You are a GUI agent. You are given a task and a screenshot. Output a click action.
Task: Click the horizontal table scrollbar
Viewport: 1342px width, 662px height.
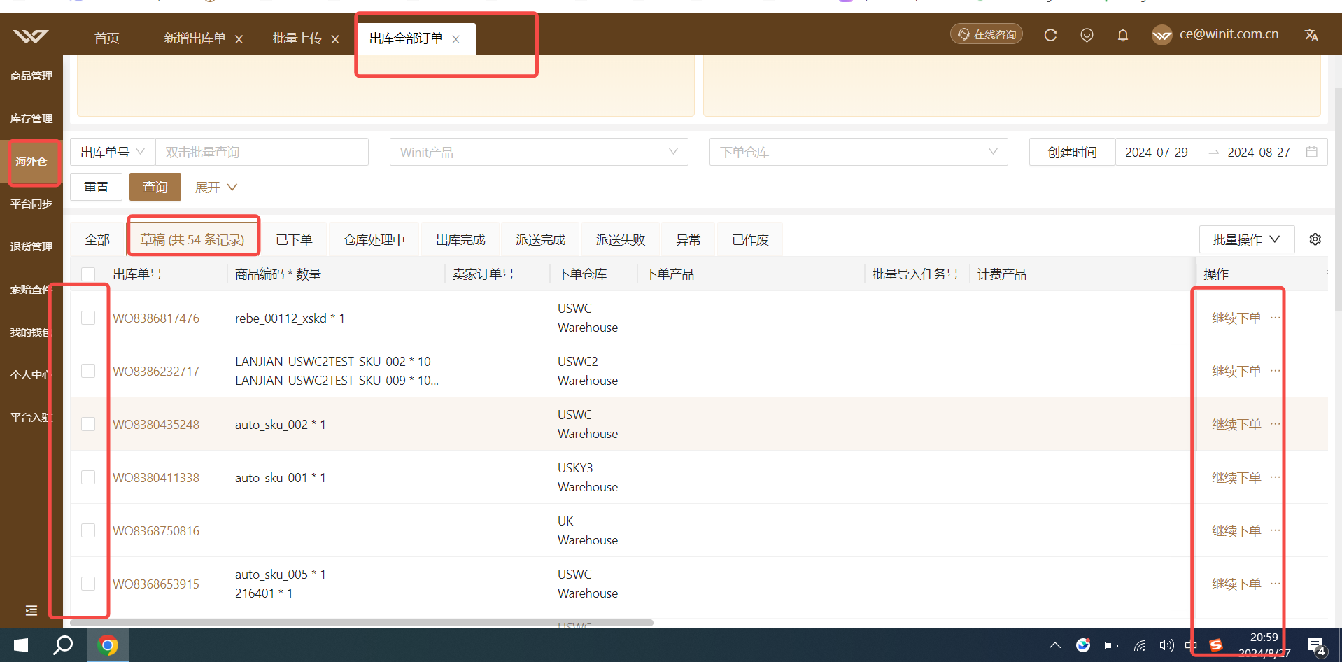362,623
